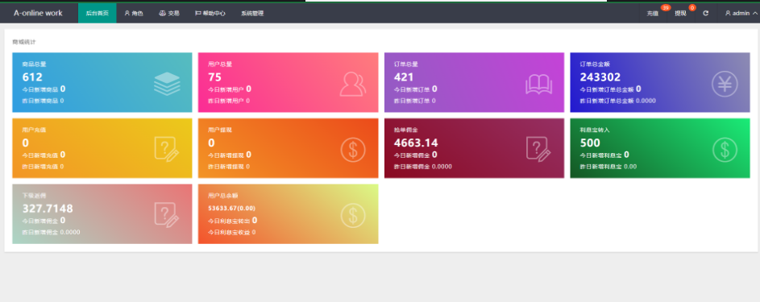This screenshot has height=302, width=760.
Task: Click the question-note icon on 下级返佣 card
Action: pos(167,215)
